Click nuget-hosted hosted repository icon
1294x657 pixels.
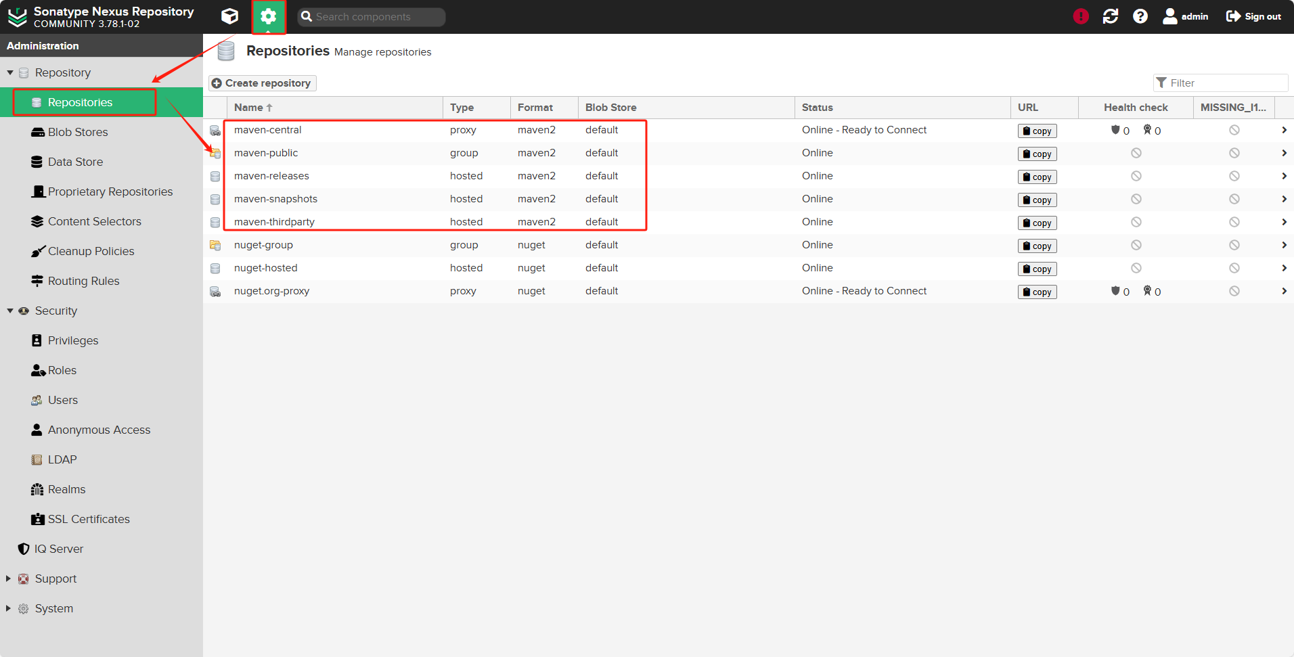pos(215,269)
